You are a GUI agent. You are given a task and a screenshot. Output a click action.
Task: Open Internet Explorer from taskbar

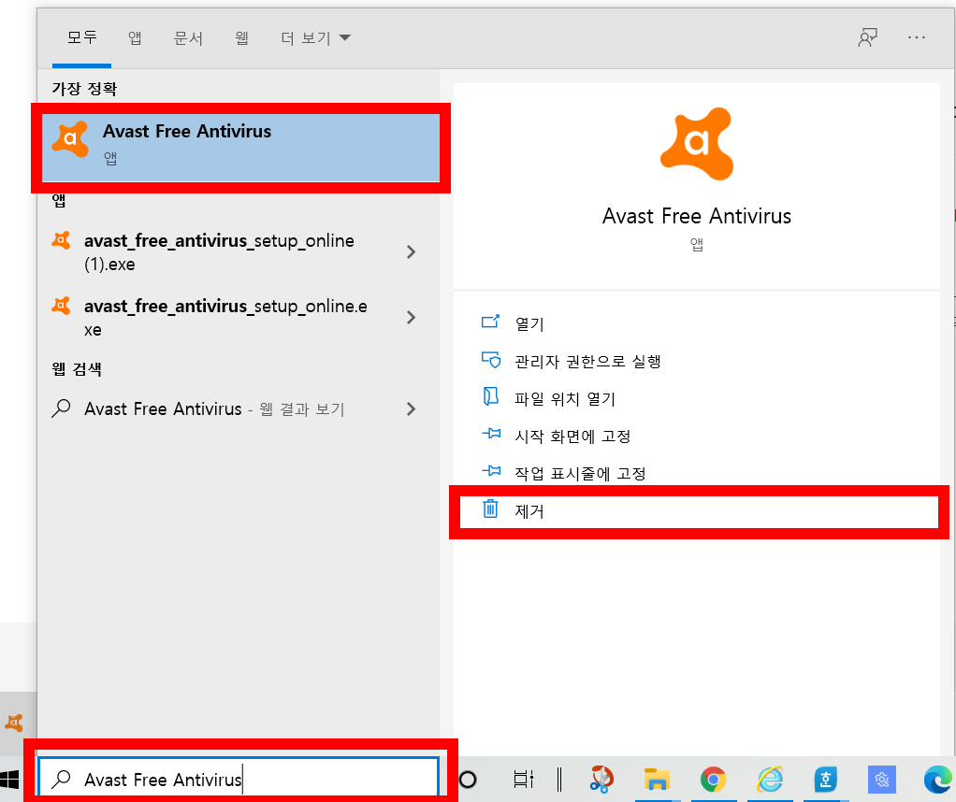click(770, 779)
